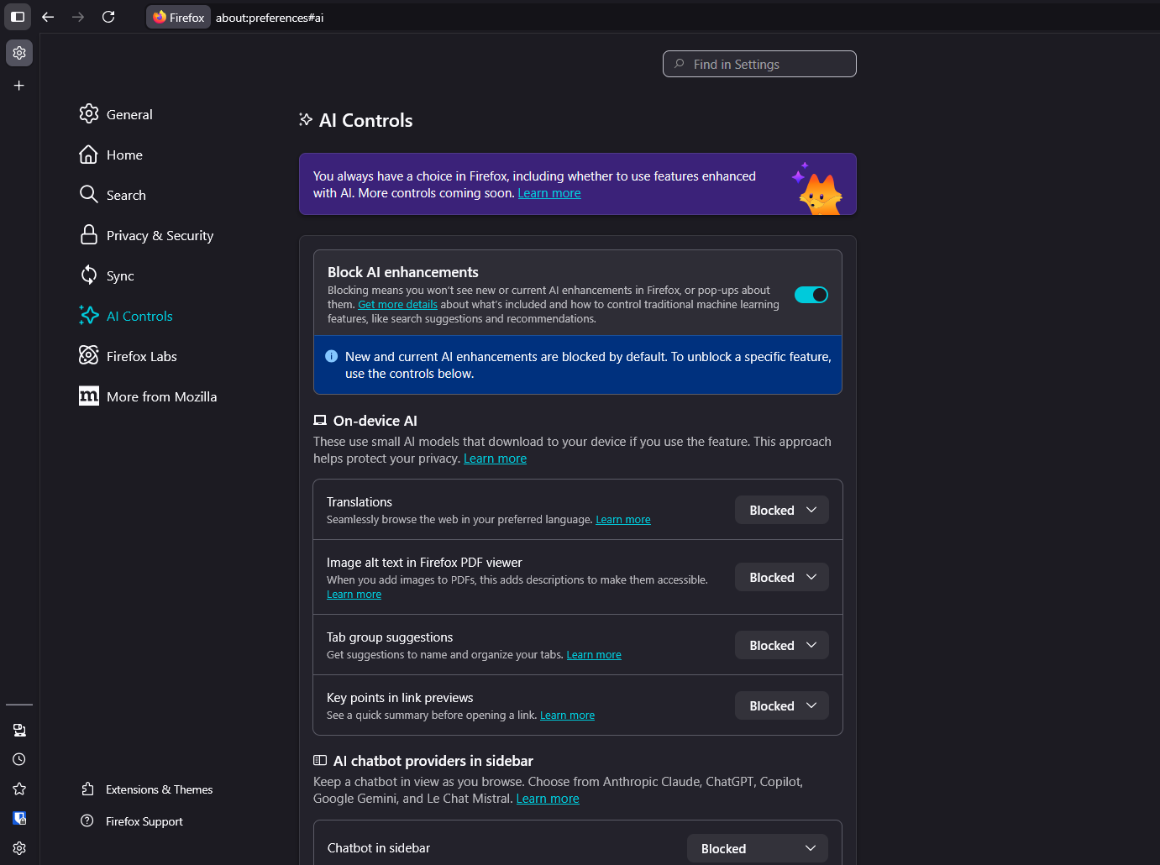Go to Privacy & Security settings
This screenshot has width=1160, height=865.
pyautogui.click(x=160, y=235)
